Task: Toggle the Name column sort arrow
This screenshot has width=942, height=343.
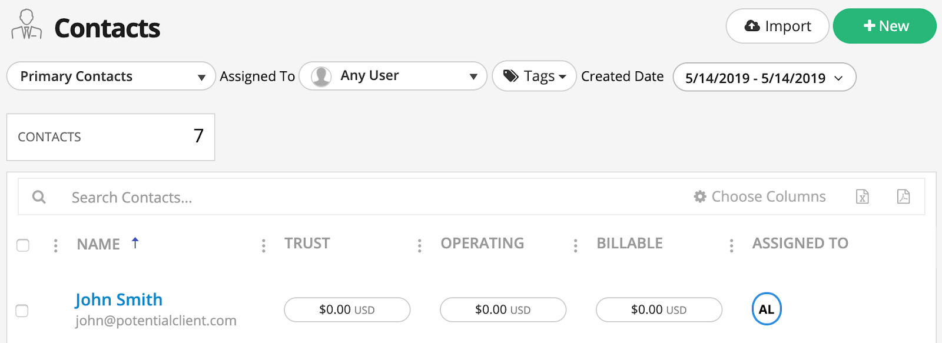Action: click(x=135, y=241)
